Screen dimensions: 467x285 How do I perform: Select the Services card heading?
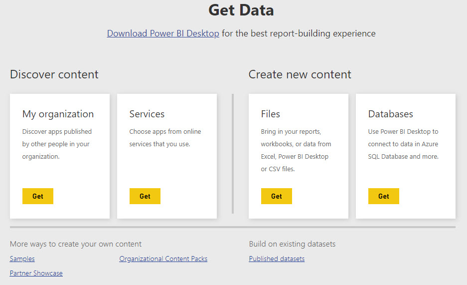coord(147,114)
